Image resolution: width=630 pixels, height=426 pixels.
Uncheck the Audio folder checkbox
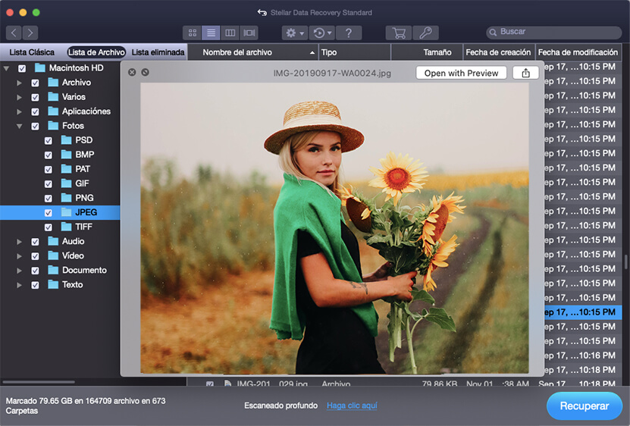(35, 242)
